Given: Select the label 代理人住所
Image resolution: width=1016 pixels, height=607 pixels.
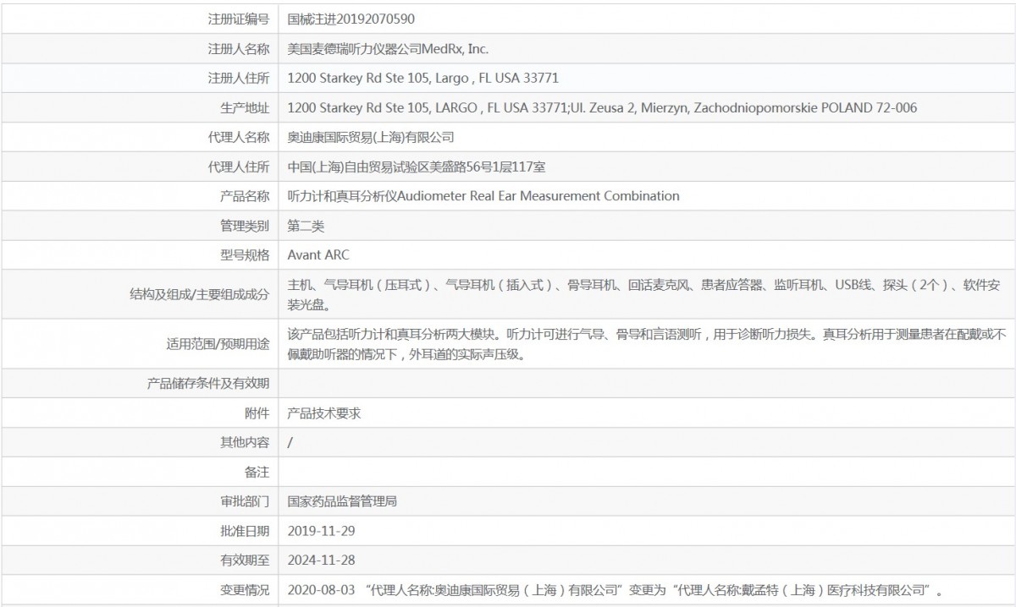Looking at the screenshot, I should pyautogui.click(x=239, y=167).
